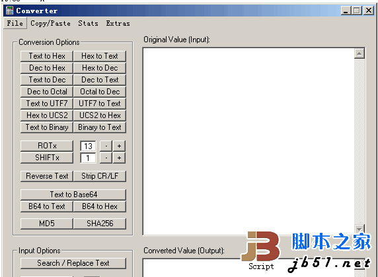Compute the SHA256 hash
Viewport: 378px width, 277px height.
(100, 224)
